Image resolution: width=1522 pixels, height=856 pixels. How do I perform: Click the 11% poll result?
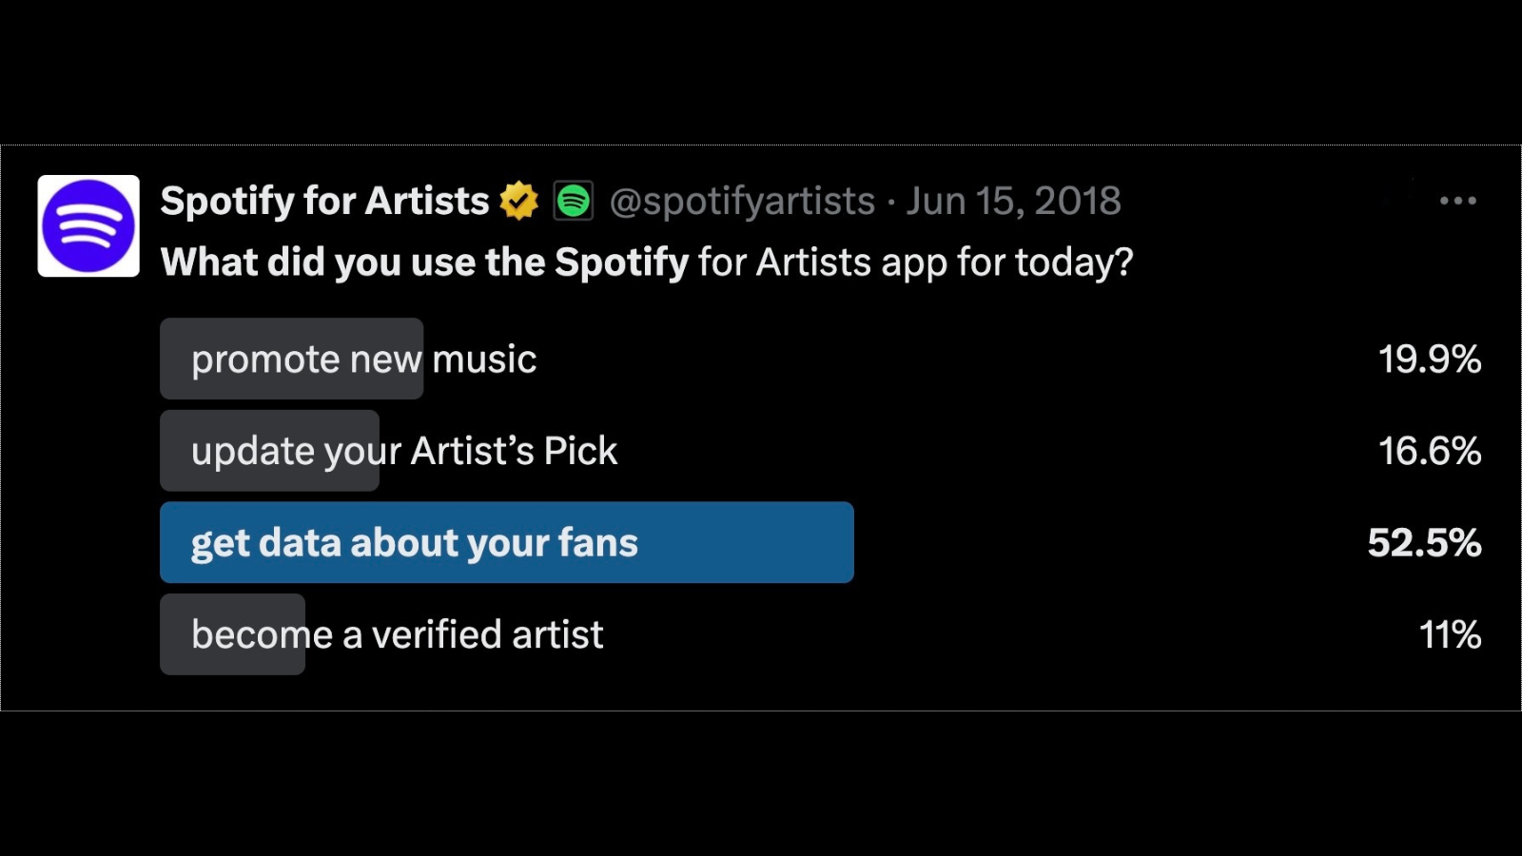(x=1450, y=634)
